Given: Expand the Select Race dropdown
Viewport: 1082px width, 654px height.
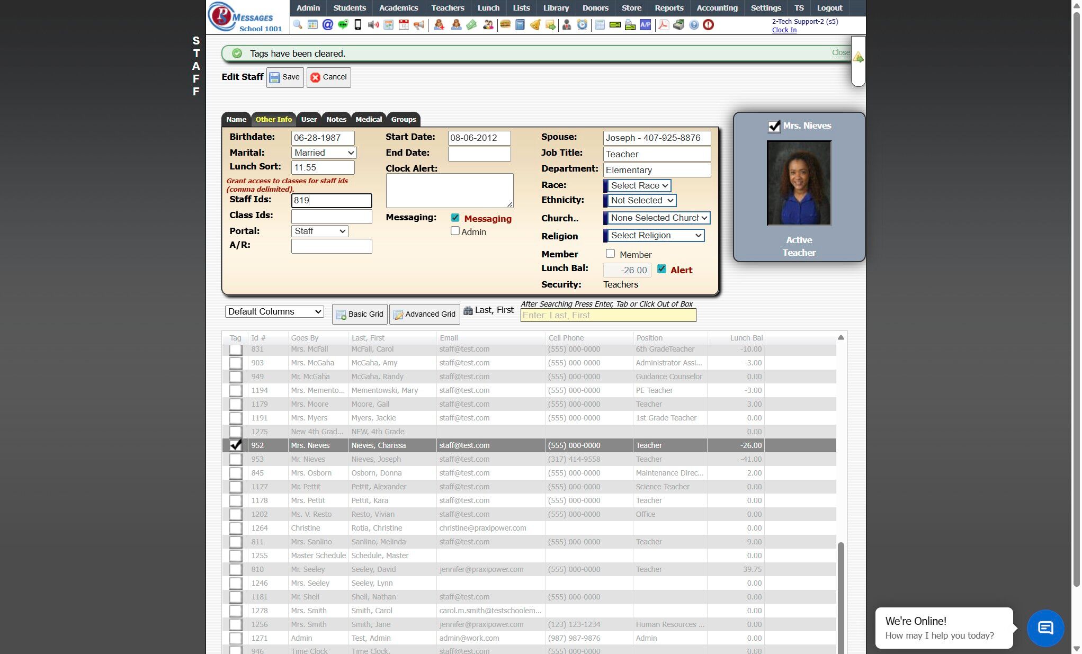Looking at the screenshot, I should coord(639,185).
